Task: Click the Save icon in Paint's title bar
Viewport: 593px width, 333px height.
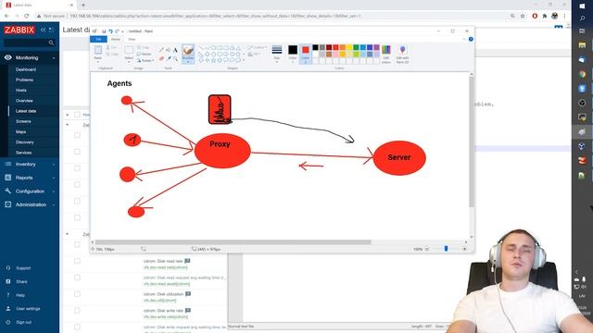Action: click(x=104, y=31)
